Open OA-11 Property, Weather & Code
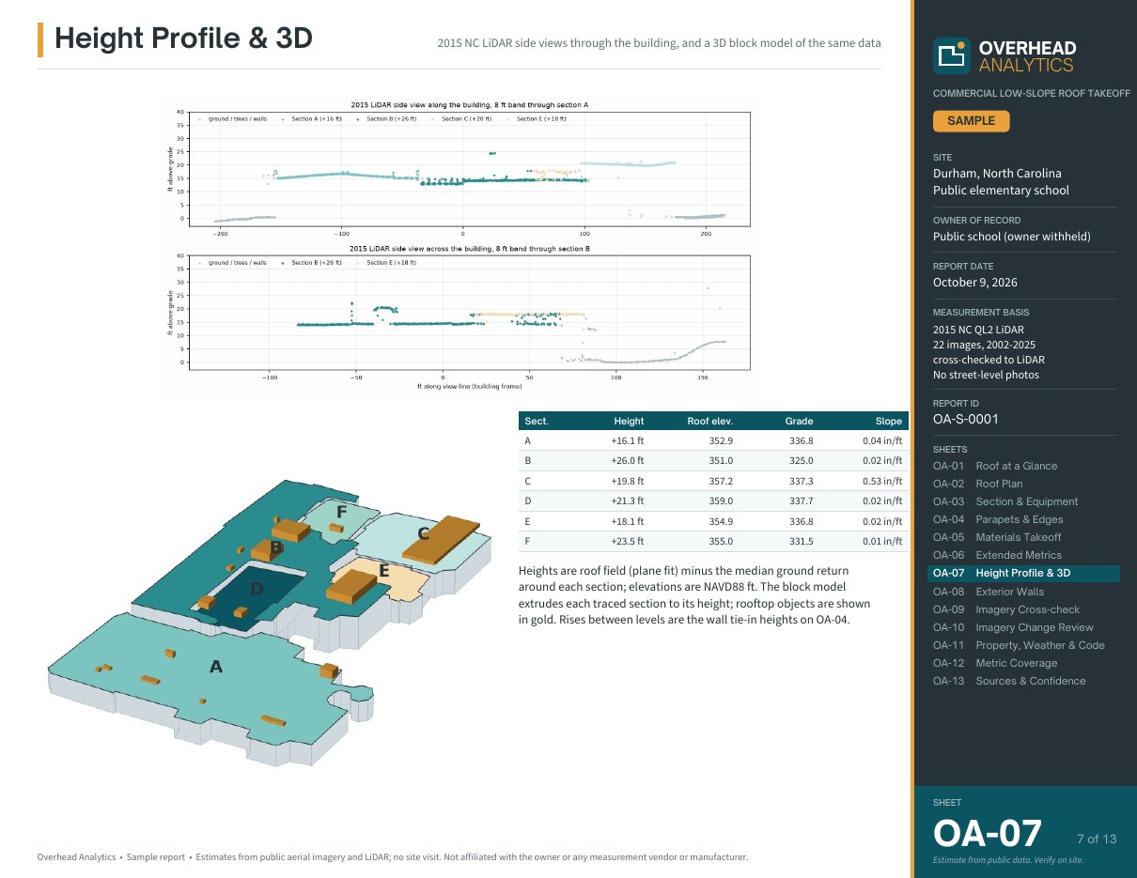 [1019, 645]
